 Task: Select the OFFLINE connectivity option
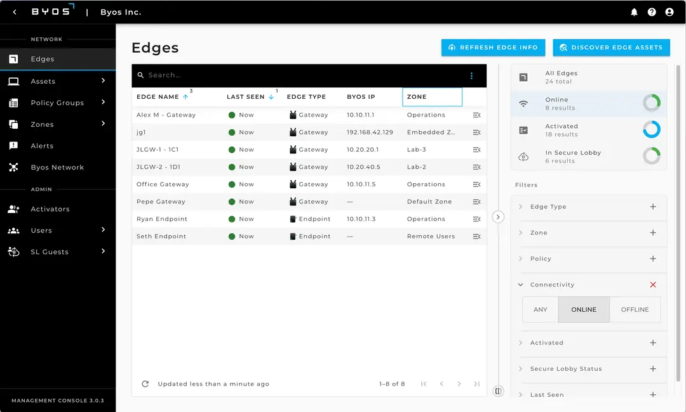(635, 310)
